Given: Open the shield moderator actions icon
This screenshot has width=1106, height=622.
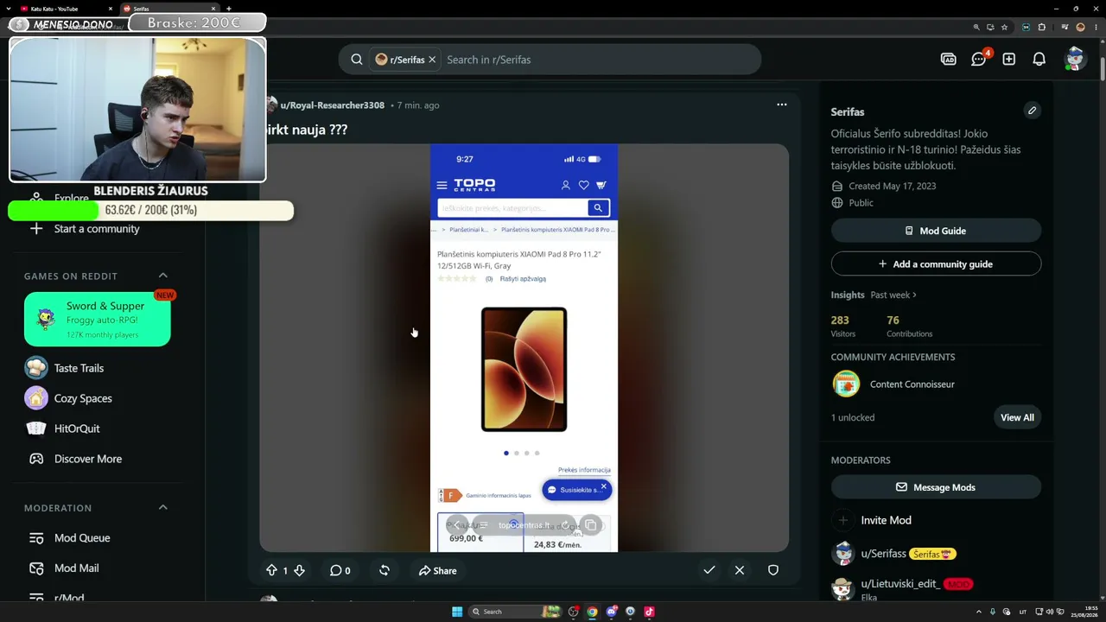Looking at the screenshot, I should click(x=773, y=570).
